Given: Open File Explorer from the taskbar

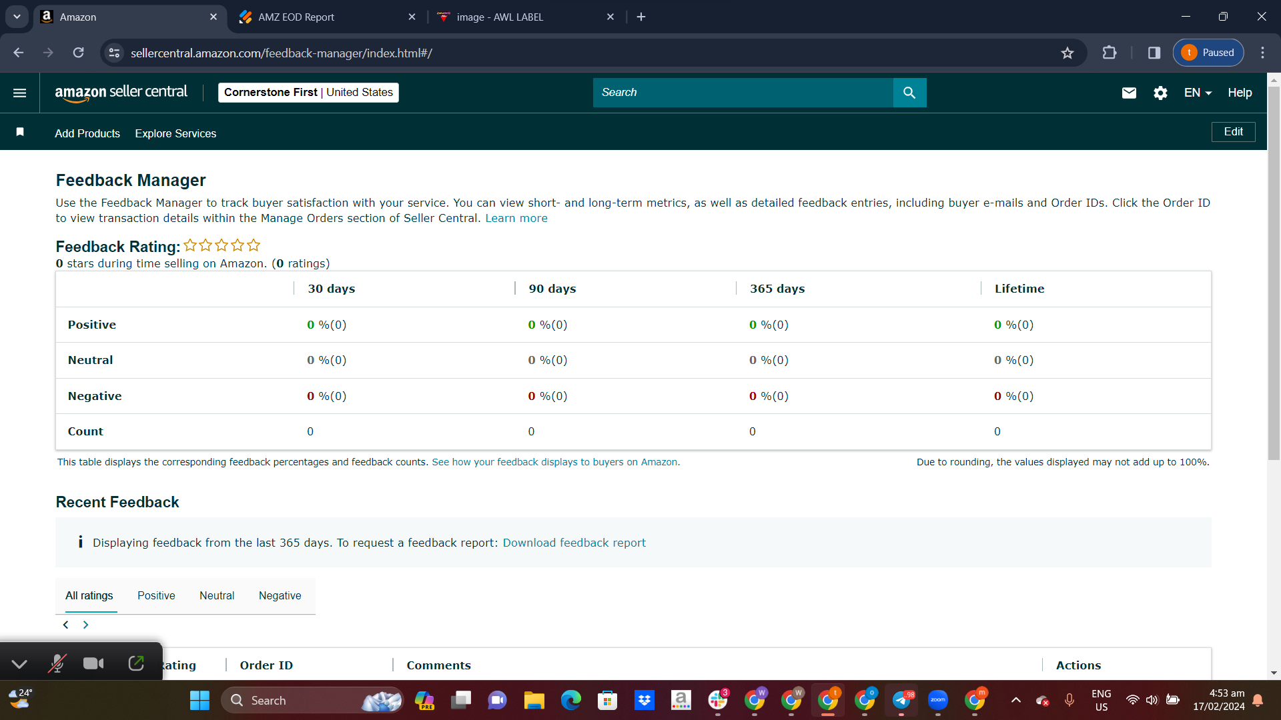Looking at the screenshot, I should 534,700.
